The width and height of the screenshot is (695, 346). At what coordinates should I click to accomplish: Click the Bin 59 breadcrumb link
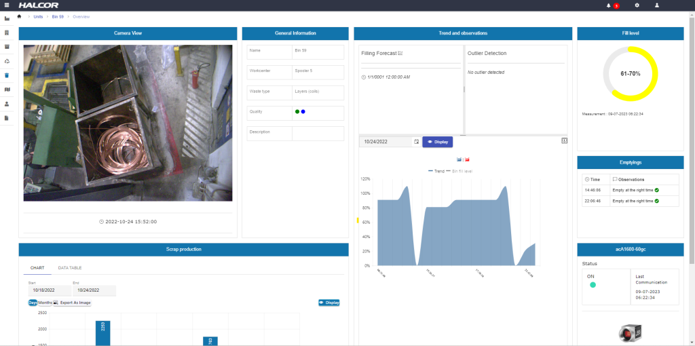59,16
